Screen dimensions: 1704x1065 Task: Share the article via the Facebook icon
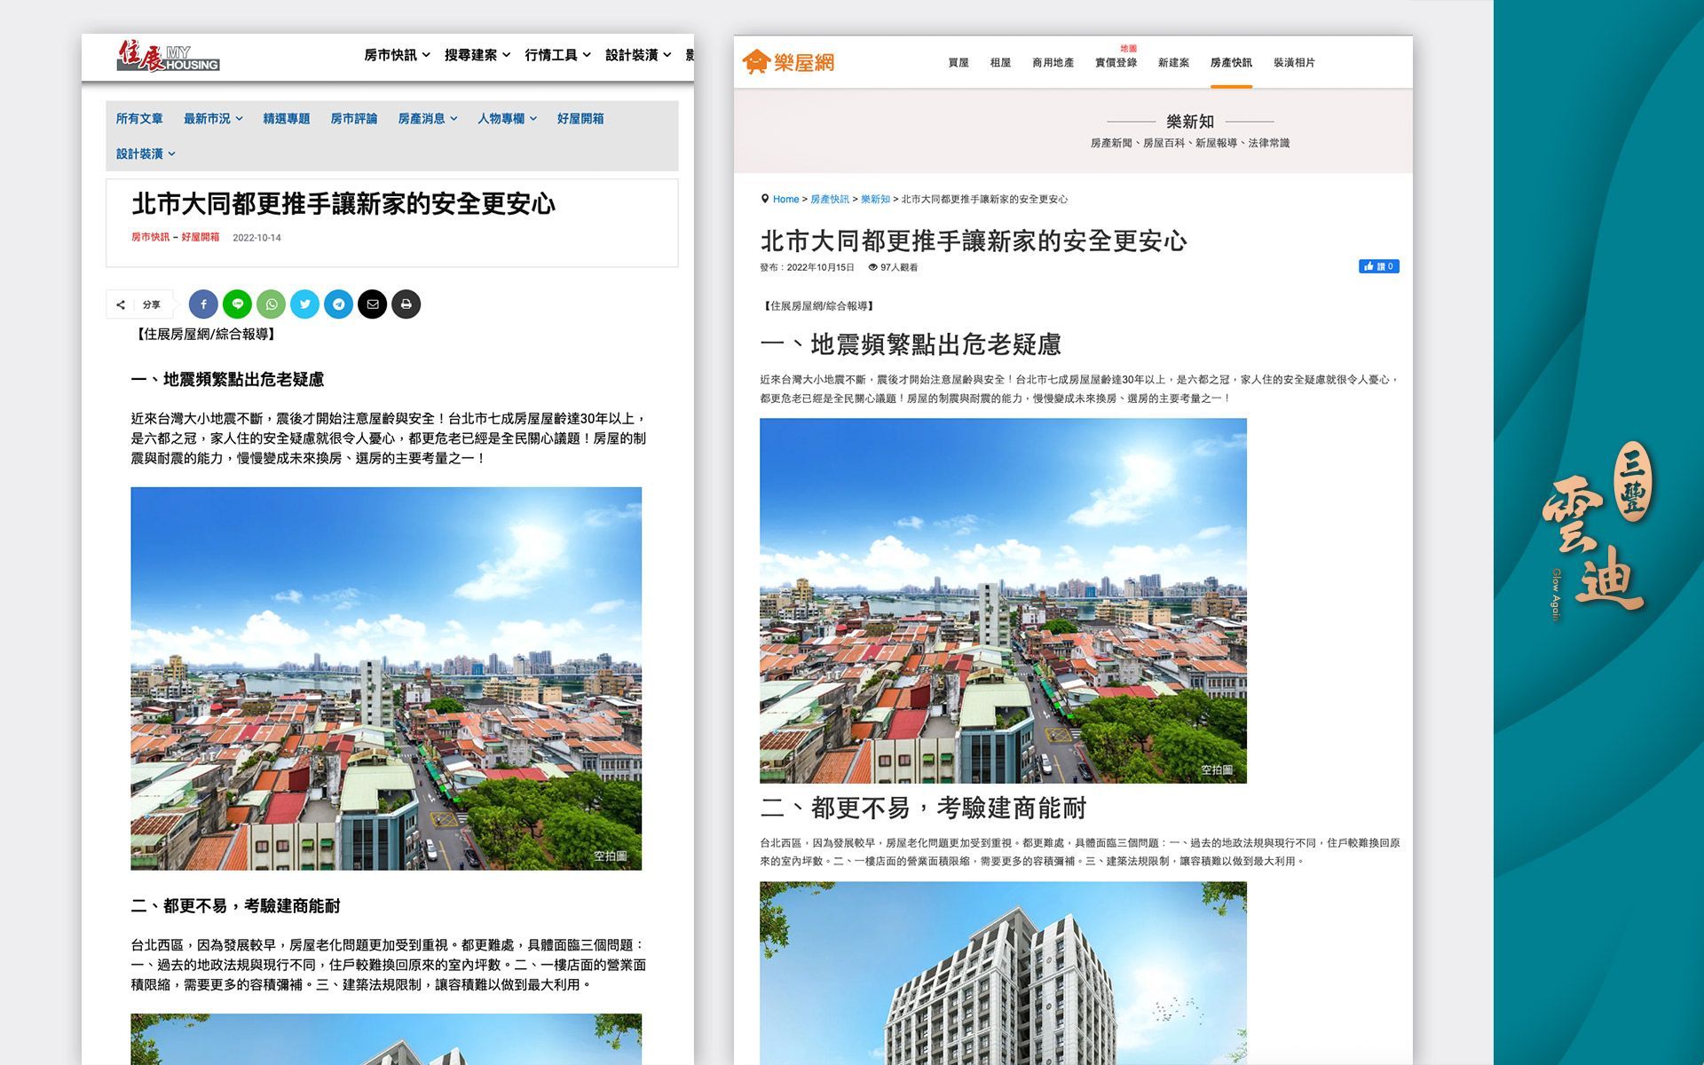tap(203, 304)
